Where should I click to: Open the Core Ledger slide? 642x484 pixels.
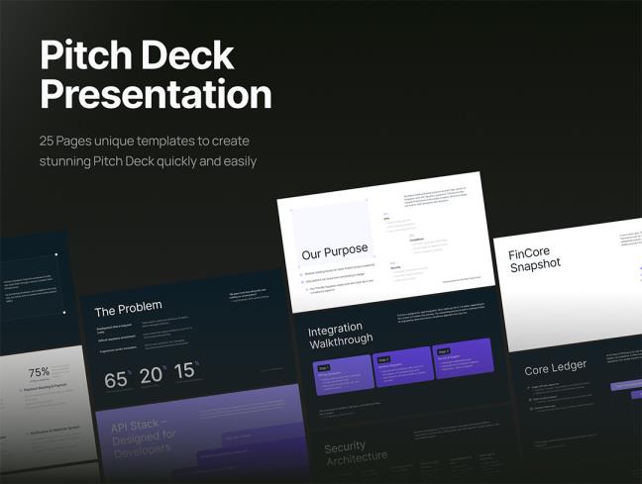pos(555,366)
